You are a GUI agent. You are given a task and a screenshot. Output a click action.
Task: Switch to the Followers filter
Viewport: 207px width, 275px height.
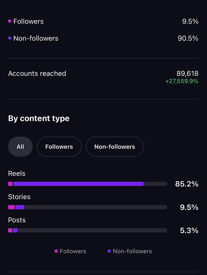tap(59, 147)
